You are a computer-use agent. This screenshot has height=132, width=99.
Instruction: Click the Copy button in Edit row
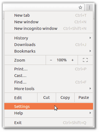65,97
